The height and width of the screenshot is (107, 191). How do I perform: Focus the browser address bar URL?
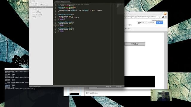(141, 17)
